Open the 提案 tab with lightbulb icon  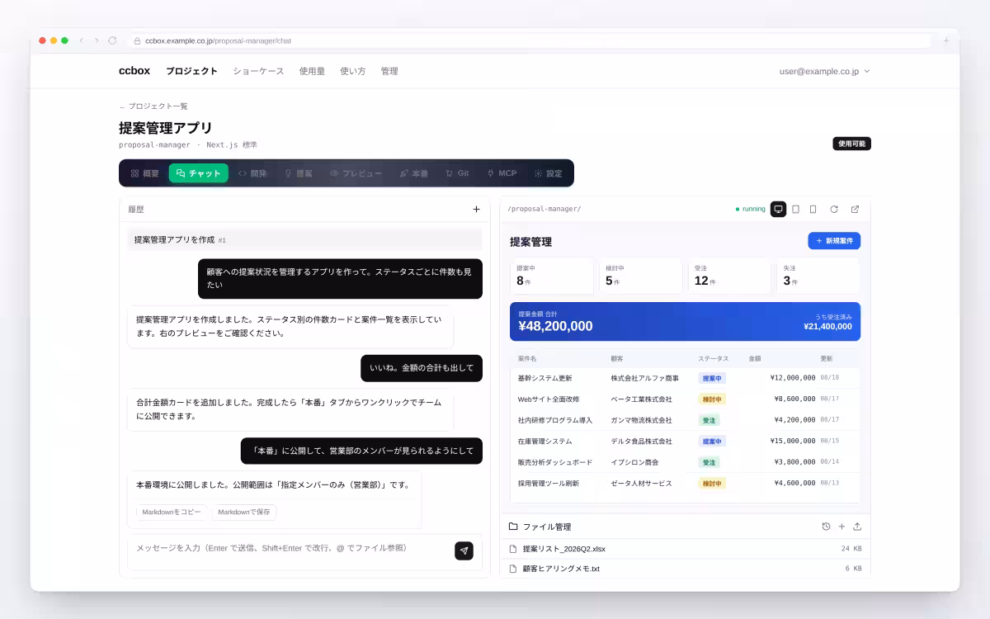[299, 173]
